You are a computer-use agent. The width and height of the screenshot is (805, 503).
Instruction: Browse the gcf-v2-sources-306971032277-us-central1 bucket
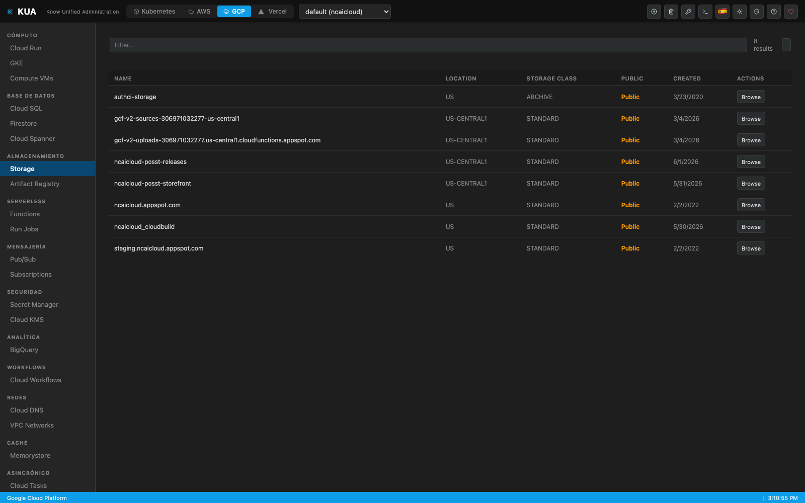751,119
